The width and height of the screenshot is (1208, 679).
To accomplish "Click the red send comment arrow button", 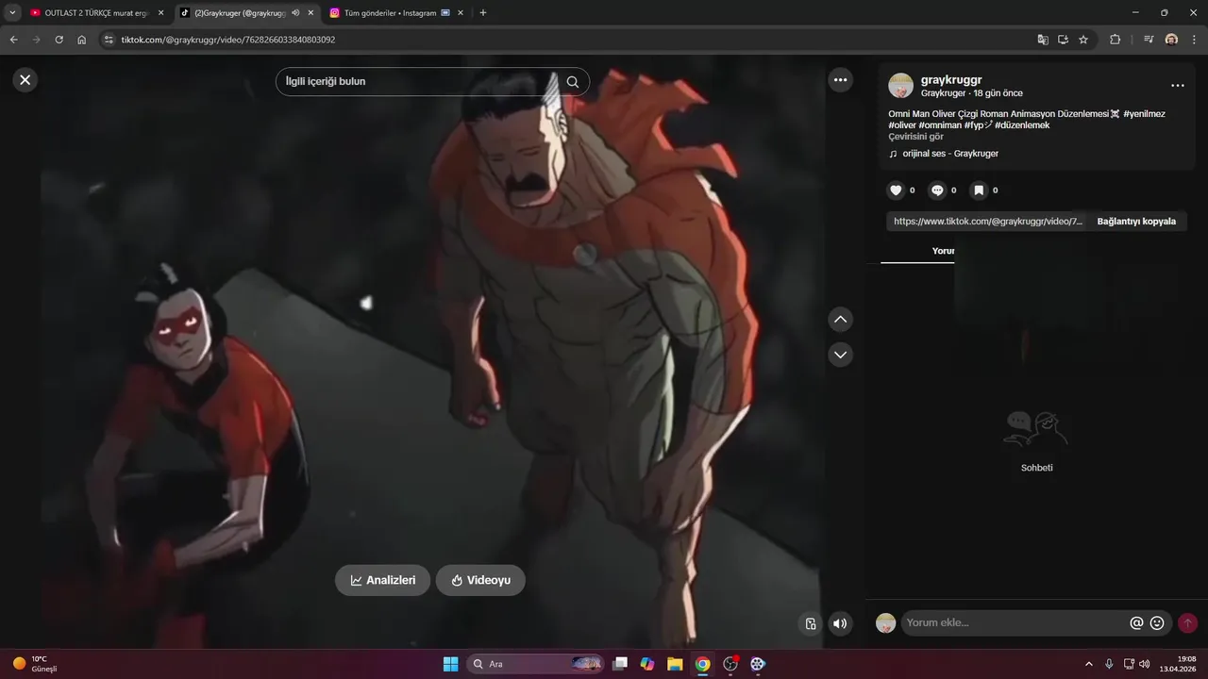I will pyautogui.click(x=1187, y=623).
